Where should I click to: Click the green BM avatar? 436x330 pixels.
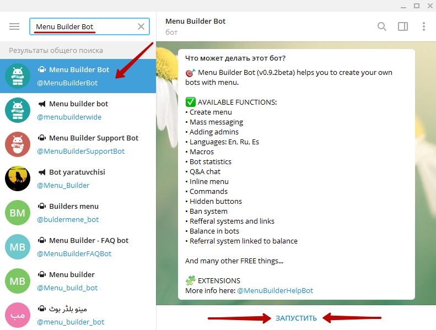point(18,213)
